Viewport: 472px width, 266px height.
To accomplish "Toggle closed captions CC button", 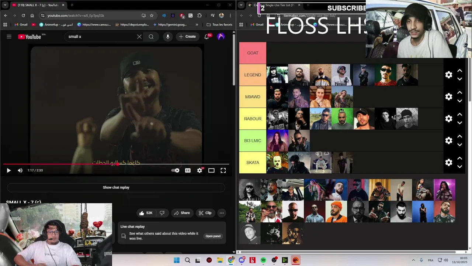I will 188,170.
